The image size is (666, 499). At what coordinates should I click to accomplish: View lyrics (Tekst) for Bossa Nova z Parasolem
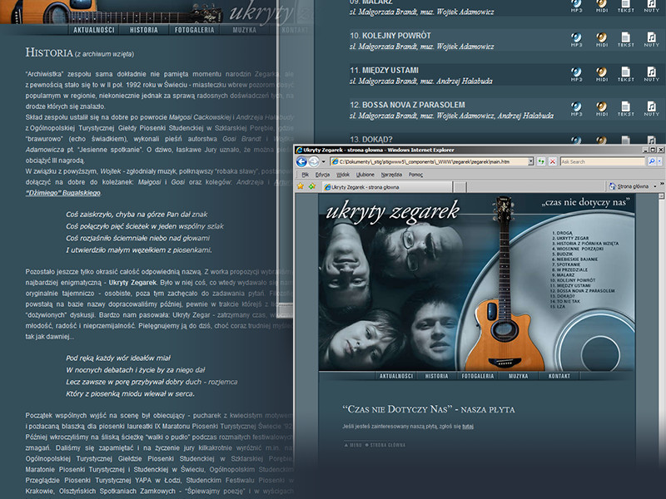(x=626, y=109)
